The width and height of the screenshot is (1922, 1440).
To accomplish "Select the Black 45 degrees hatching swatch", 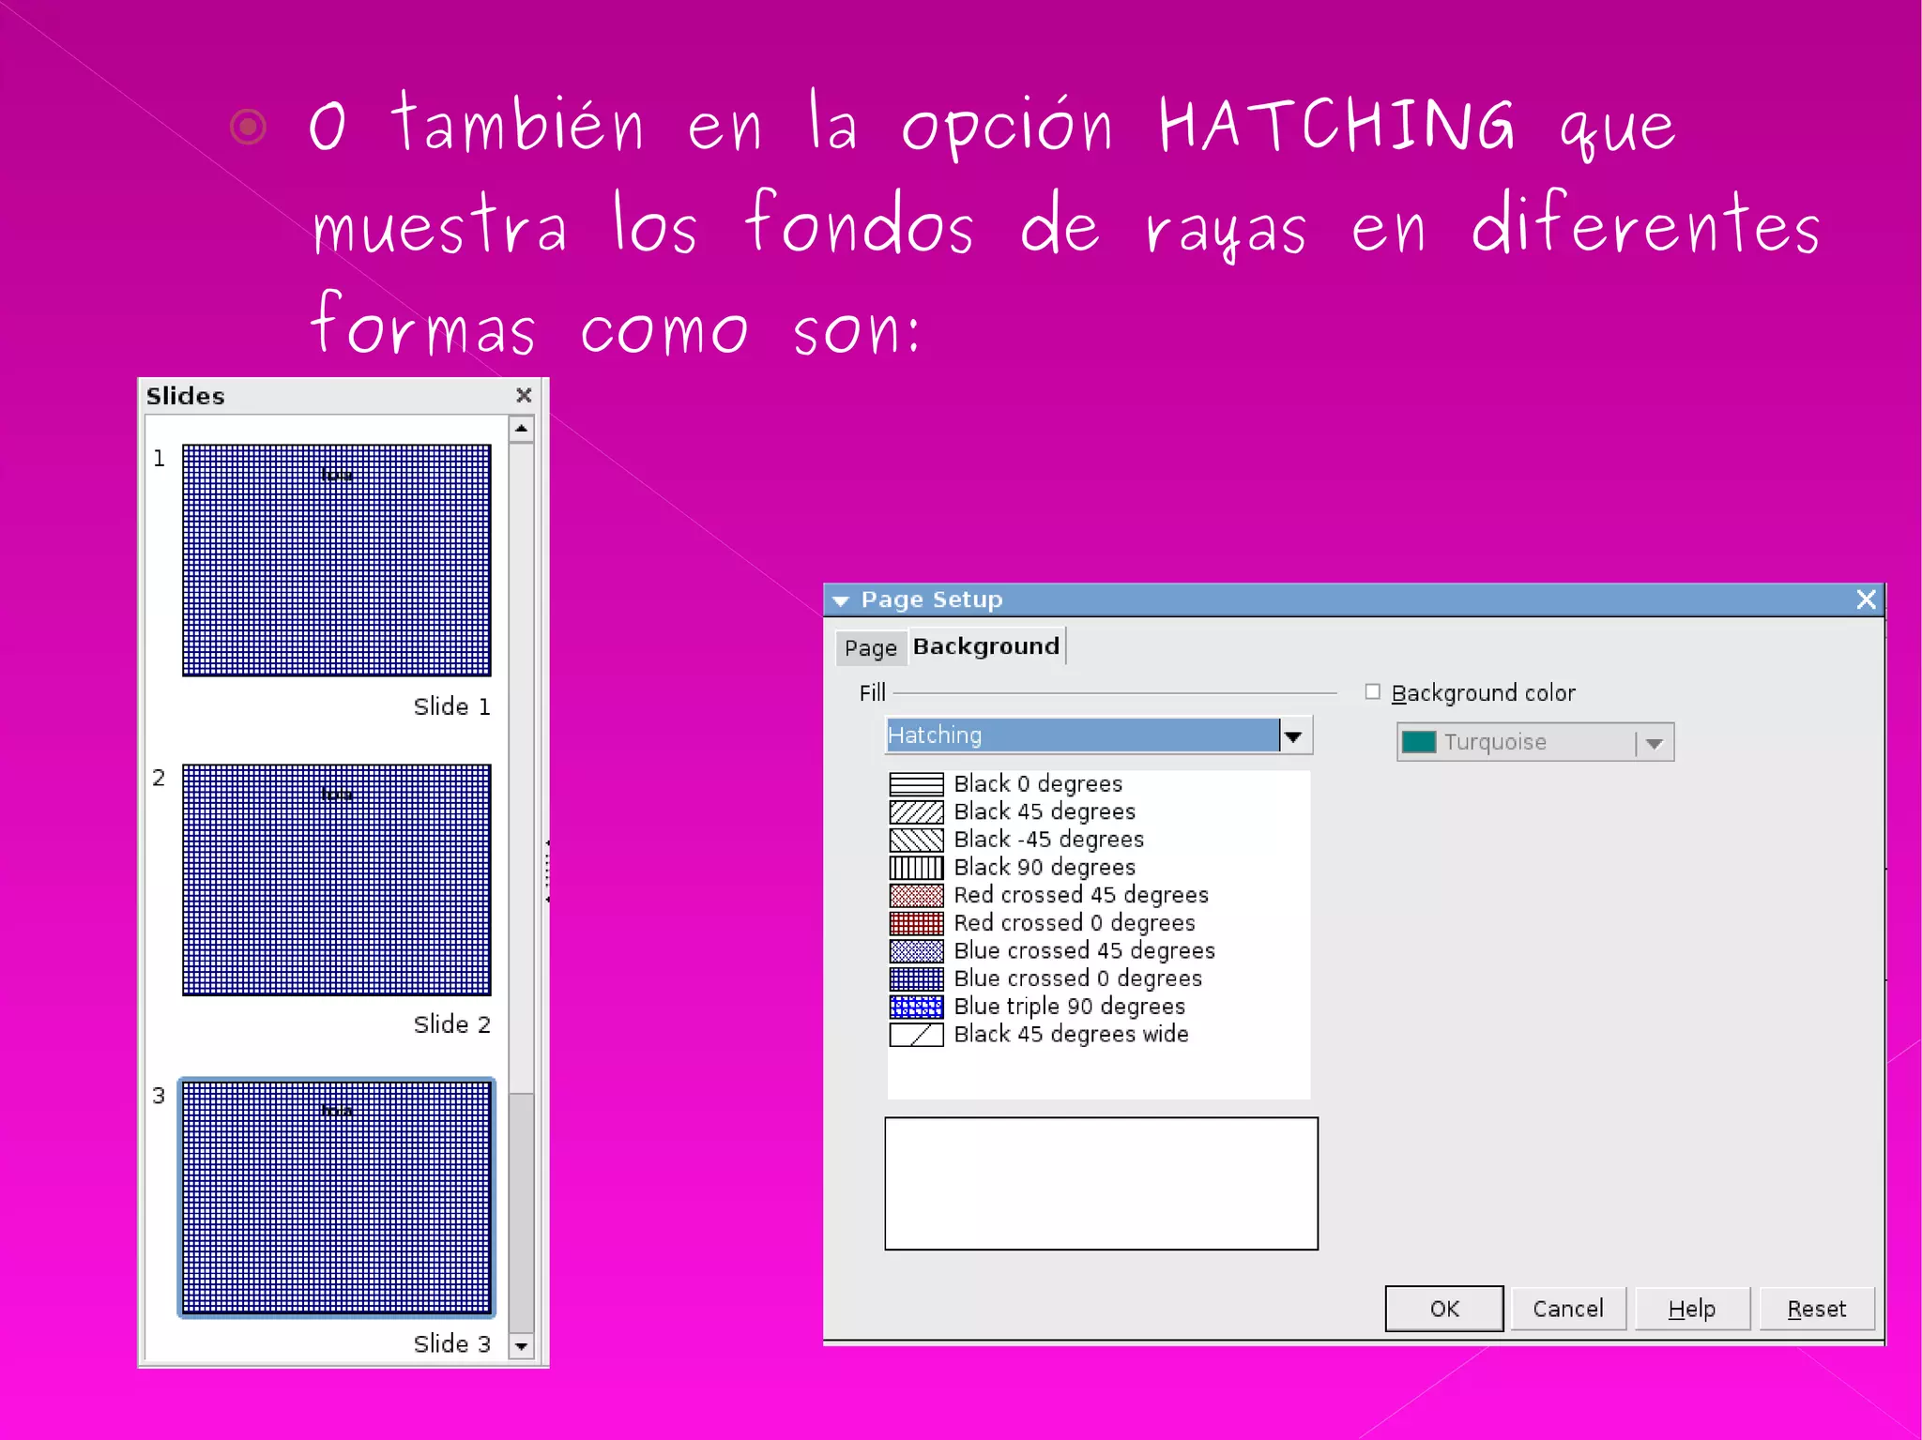I will point(916,811).
